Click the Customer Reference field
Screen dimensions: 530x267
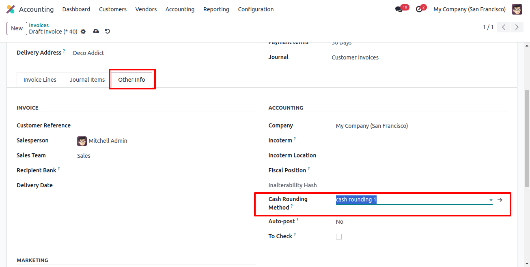[x=166, y=126]
